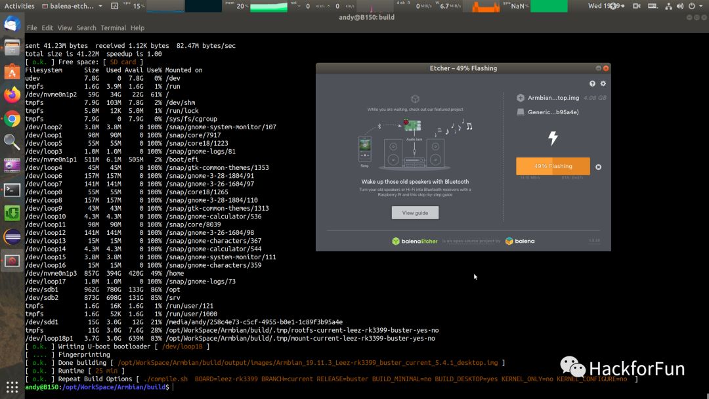Open Thunderbird mail from the dock
The height and width of the screenshot is (399, 709).
12,24
